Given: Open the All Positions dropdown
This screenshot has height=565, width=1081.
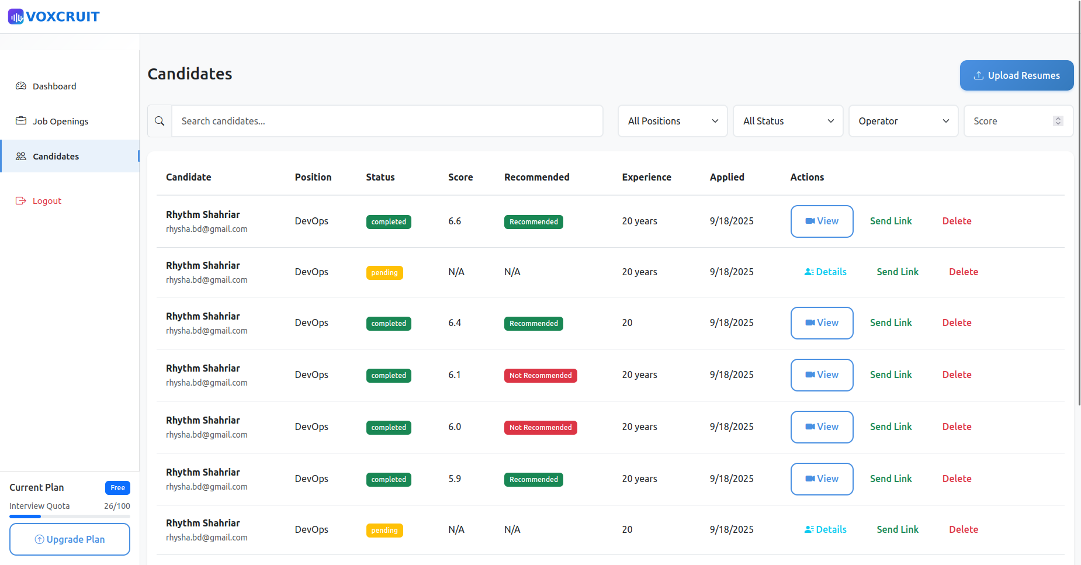Looking at the screenshot, I should tap(672, 121).
